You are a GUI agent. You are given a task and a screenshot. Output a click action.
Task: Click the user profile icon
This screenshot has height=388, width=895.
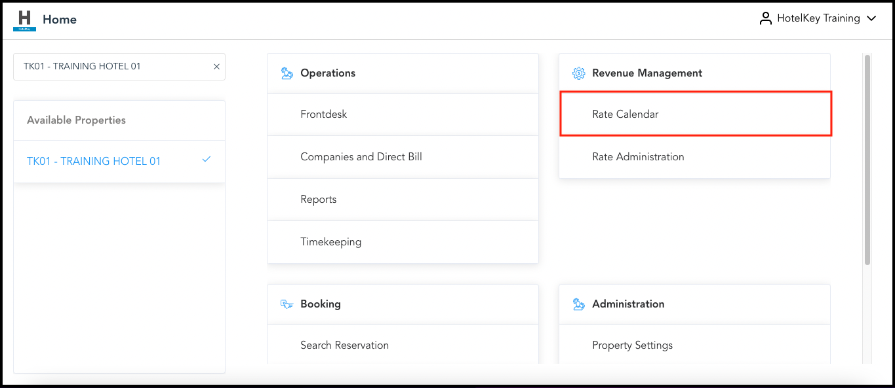765,19
